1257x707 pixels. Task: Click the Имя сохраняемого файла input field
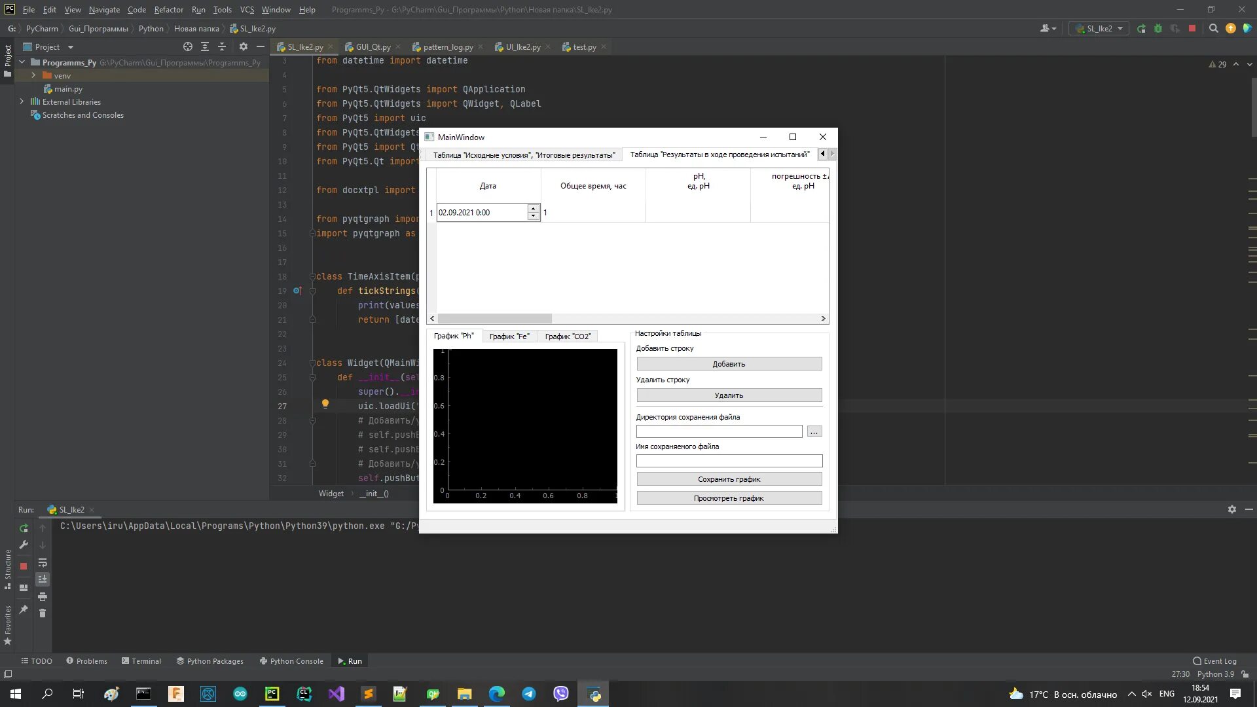tap(729, 461)
